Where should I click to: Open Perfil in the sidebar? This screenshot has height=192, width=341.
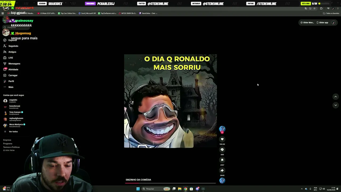click(x=9, y=81)
